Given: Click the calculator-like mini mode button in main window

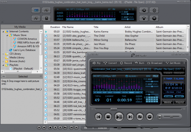Looking at the screenshot, I should click(47, 18).
